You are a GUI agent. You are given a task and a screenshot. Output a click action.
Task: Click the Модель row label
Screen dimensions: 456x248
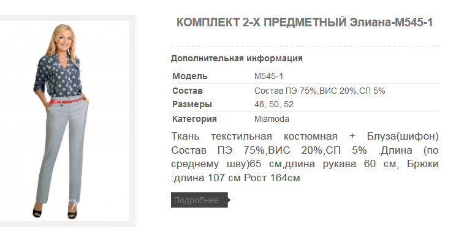click(190, 76)
